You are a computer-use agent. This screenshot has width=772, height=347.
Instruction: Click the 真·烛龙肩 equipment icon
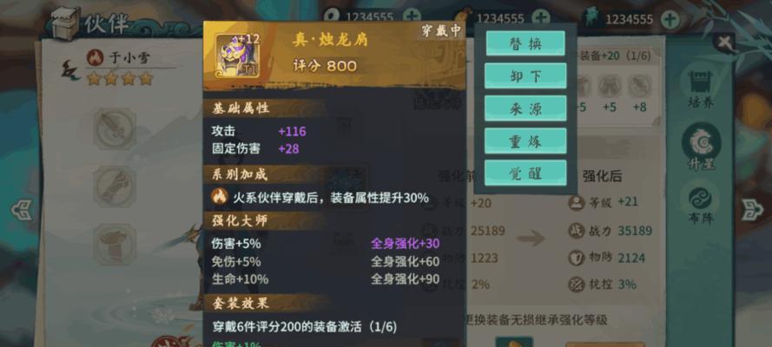point(237,56)
